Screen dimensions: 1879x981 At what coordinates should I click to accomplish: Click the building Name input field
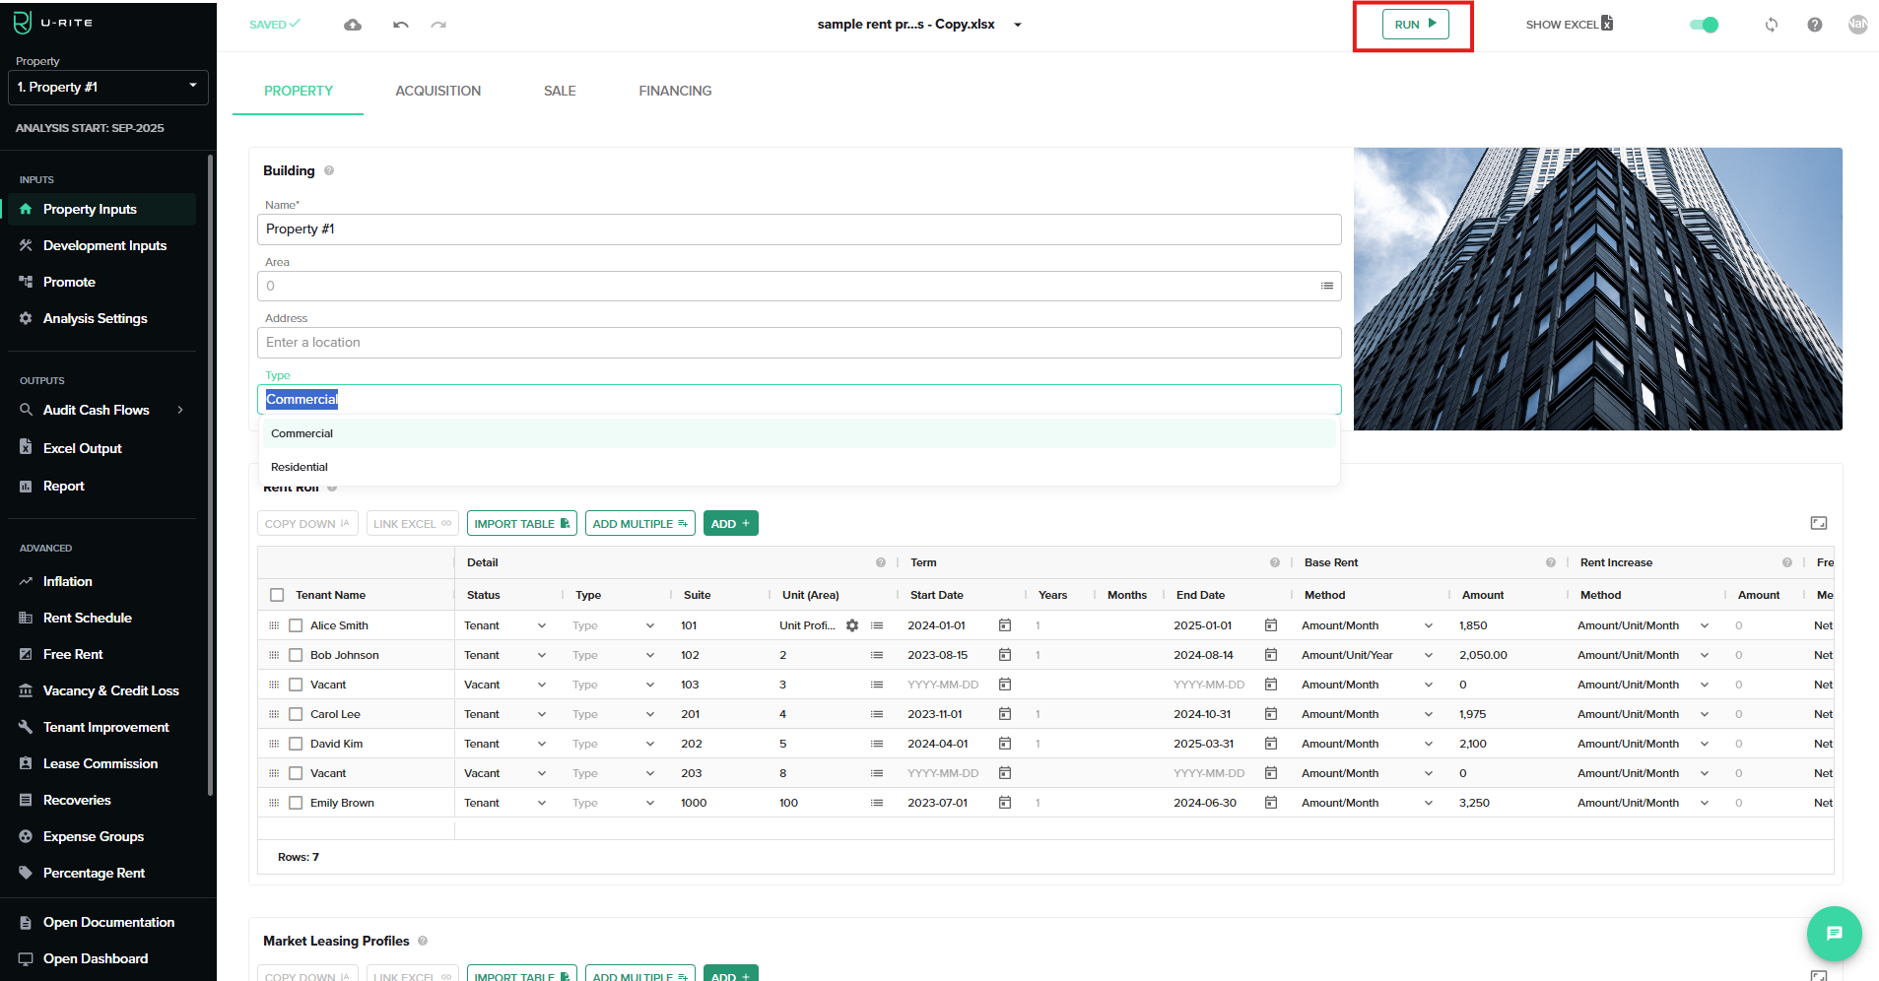[x=799, y=229]
